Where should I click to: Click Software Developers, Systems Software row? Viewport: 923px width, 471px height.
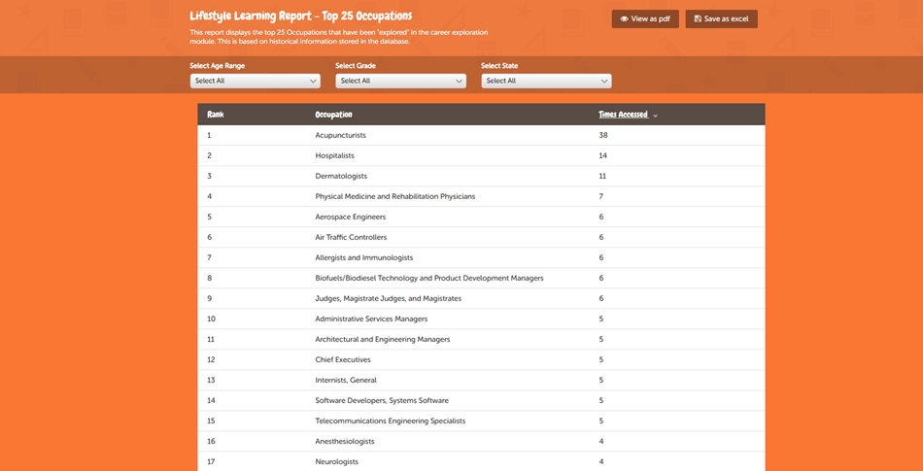pos(381,400)
